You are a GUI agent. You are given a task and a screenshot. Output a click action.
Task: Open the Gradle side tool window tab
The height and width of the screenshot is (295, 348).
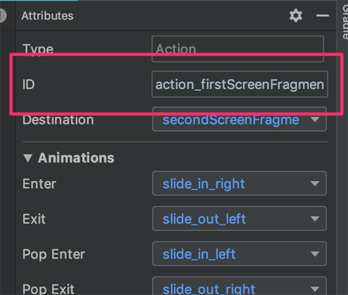coord(345,22)
